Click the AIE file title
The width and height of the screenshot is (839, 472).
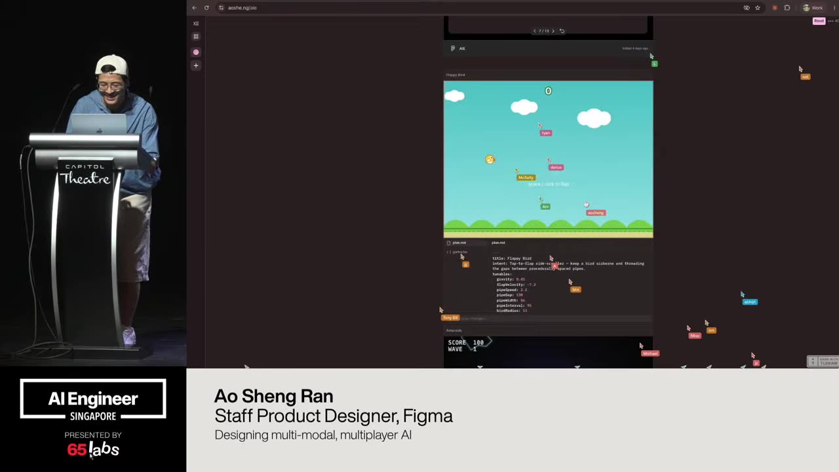[x=462, y=49]
